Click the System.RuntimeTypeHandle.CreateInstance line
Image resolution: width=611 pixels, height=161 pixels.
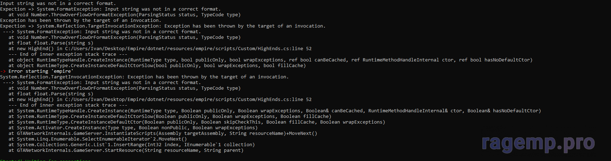(275, 111)
